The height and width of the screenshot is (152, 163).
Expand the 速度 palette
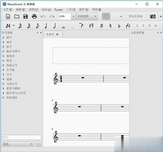[x=4, y=79]
